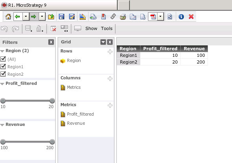Add an item to Rows with plus
The height and width of the screenshot is (163, 232).
click(x=110, y=52)
